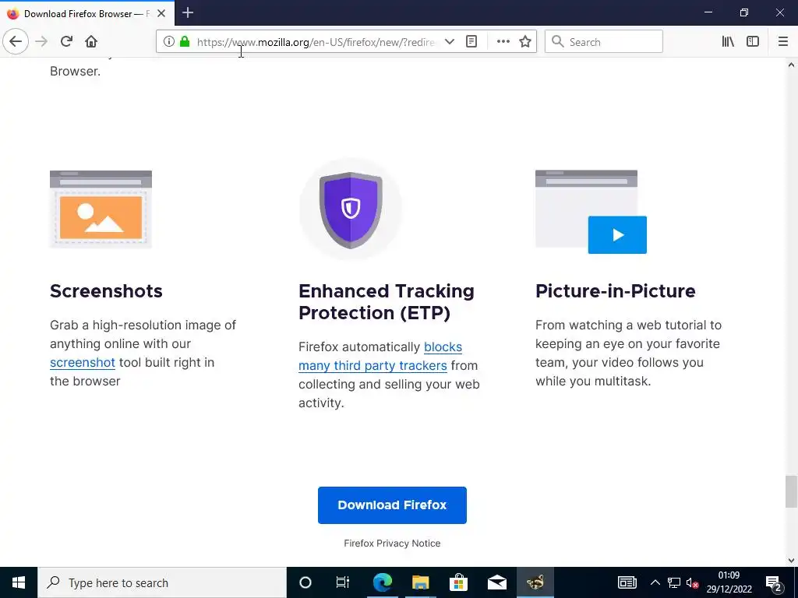Click the muted volume tray icon
The height and width of the screenshot is (598, 798).
point(692,582)
